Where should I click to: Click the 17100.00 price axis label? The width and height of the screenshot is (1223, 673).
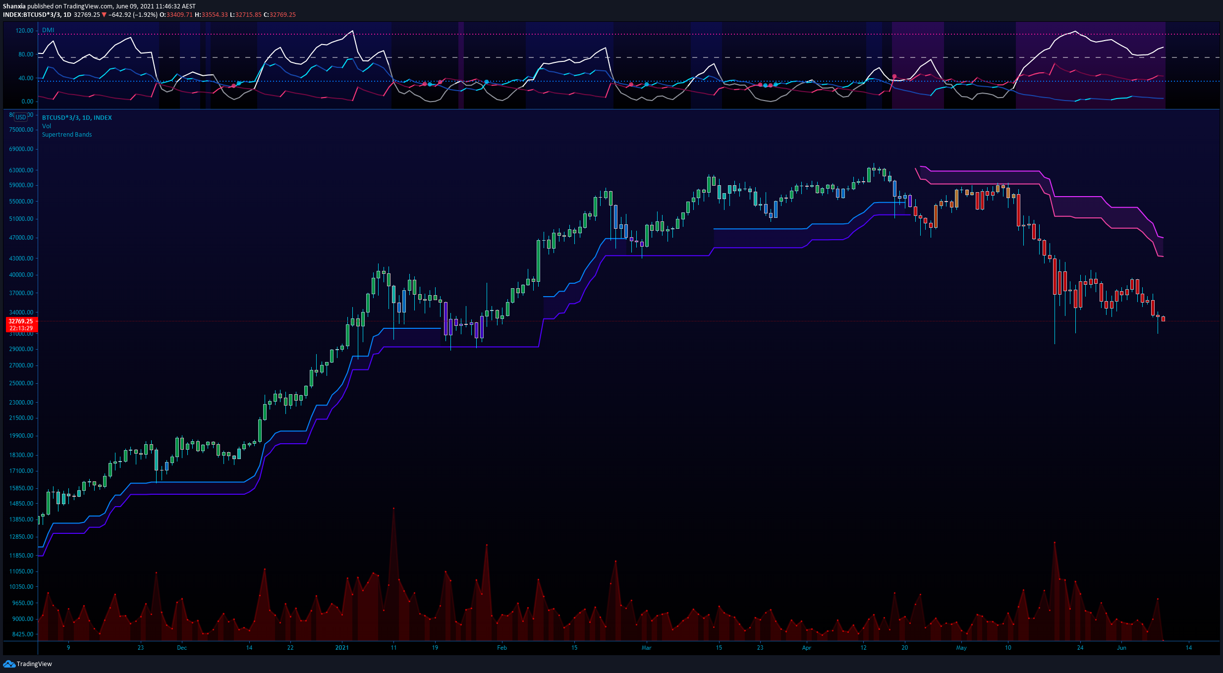tap(21, 471)
